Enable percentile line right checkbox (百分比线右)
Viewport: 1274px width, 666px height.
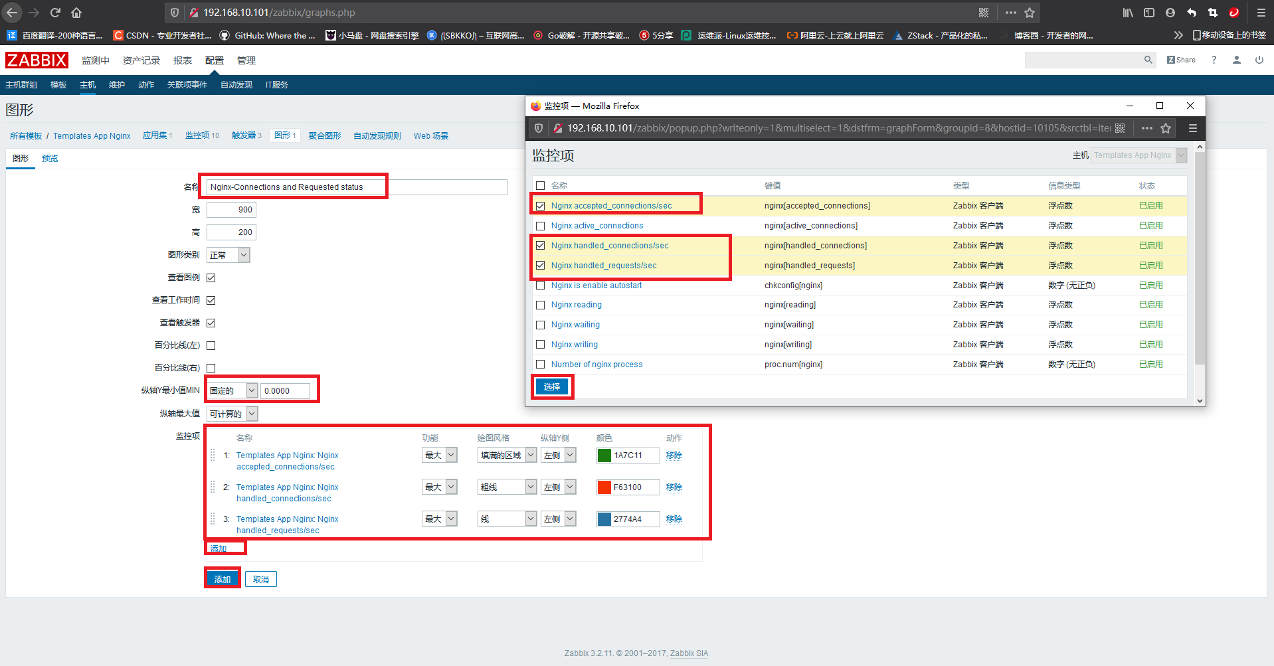click(211, 368)
